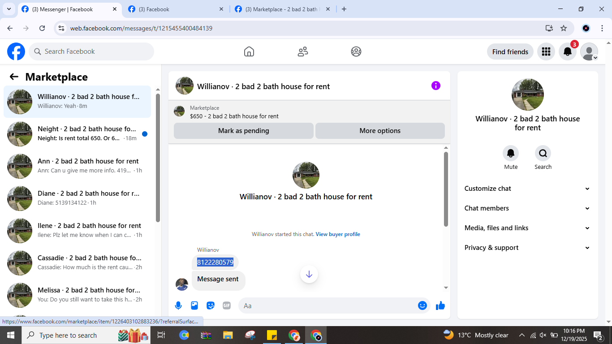
Task: Click Mark as pending button
Action: [244, 131]
